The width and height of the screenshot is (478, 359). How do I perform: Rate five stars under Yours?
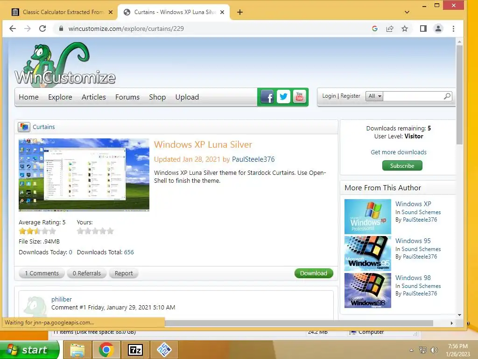point(110,231)
